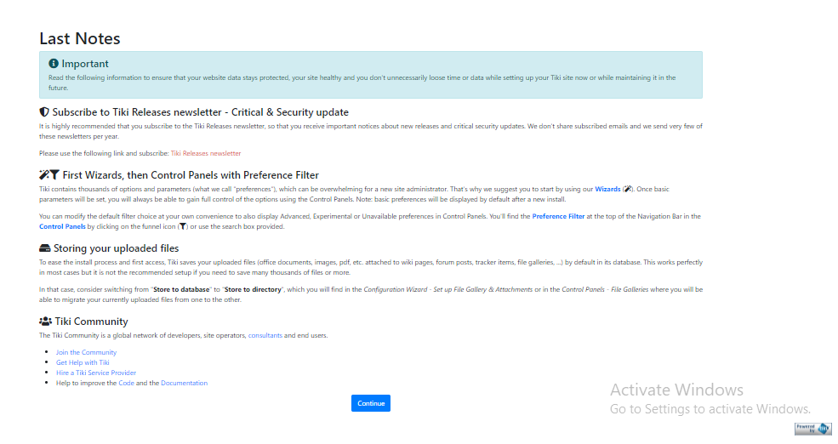Image resolution: width=838 pixels, height=444 pixels.
Task: Click the hard drive icon by Storing heading
Action: coord(45,248)
